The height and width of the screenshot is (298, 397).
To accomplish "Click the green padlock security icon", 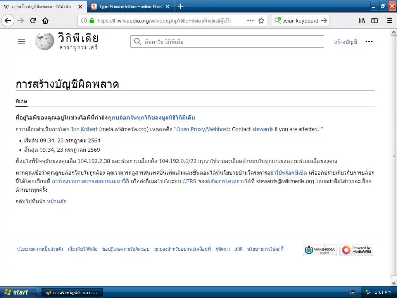I will (92, 21).
